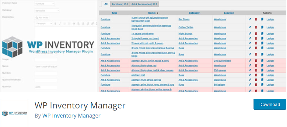This screenshot has height=127, width=287.
Task: Open the Coffee Tables category link
Action: [186, 27]
